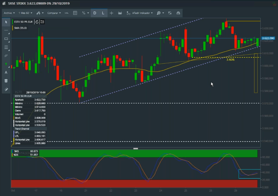Select the rectangle drawing tool
The height and width of the screenshot is (196, 278).
click(6, 39)
